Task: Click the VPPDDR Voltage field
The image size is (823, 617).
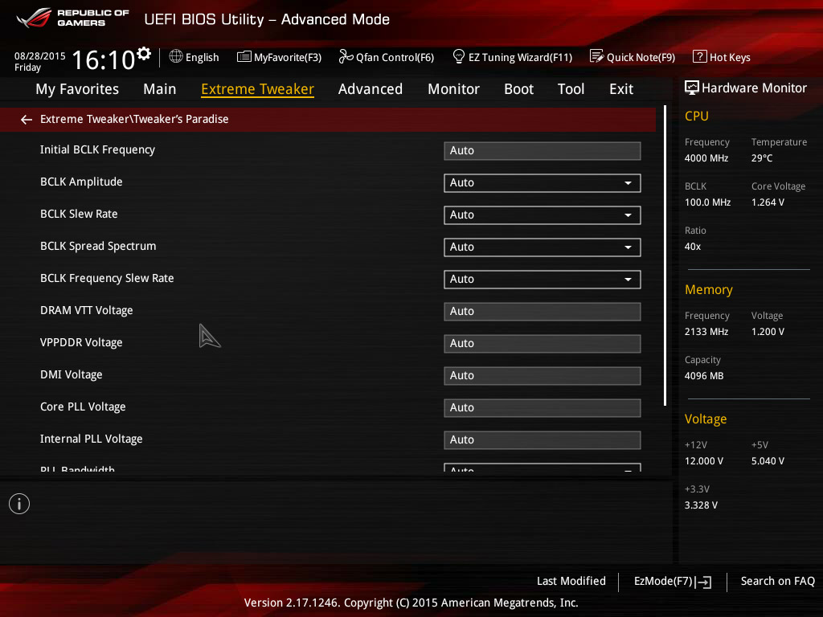Action: point(543,344)
